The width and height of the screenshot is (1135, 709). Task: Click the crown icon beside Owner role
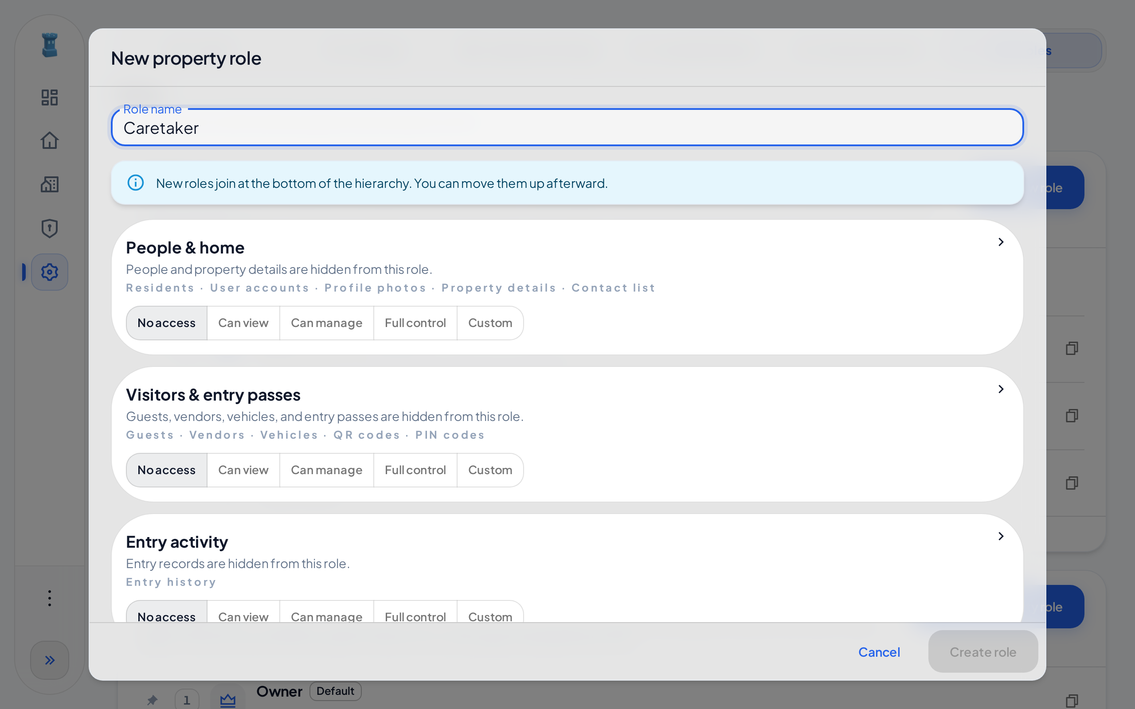[227, 700]
